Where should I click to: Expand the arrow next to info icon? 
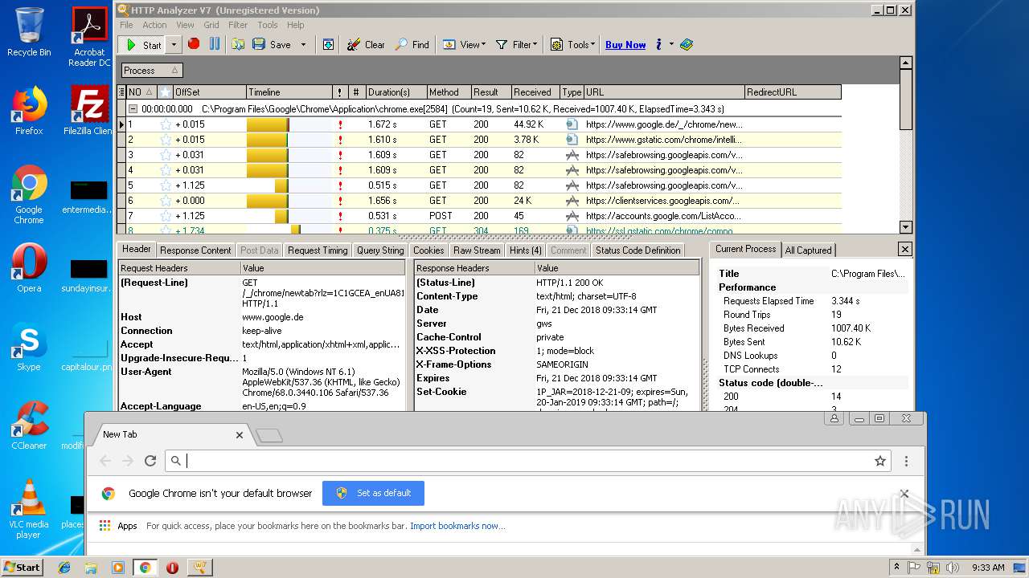tap(671, 45)
